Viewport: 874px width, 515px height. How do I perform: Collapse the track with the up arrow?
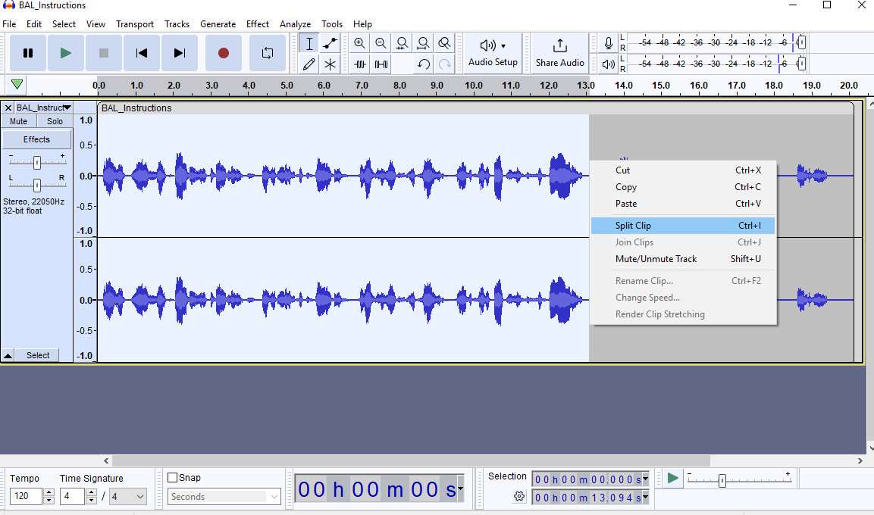click(8, 355)
